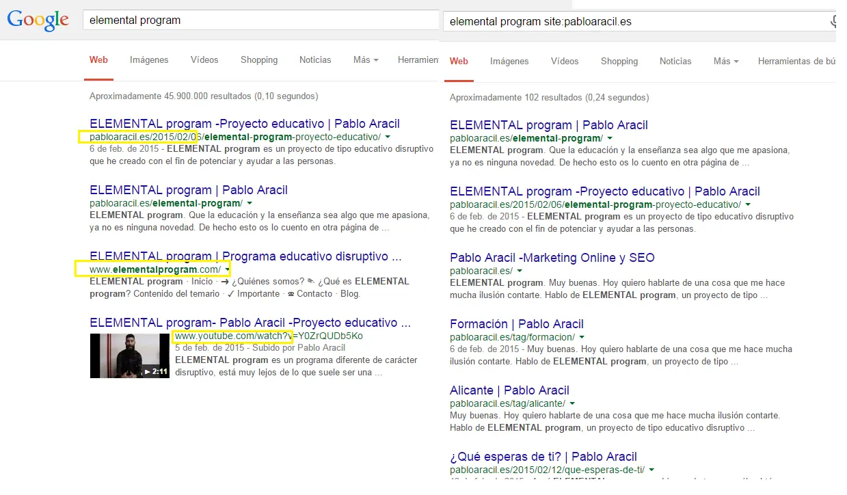The image size is (847, 495).
Task: Open 'Alicante | Pablo Aracil' result
Action: point(509,390)
